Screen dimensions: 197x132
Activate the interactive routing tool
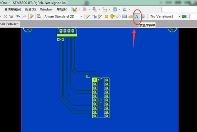[x=88, y=16]
